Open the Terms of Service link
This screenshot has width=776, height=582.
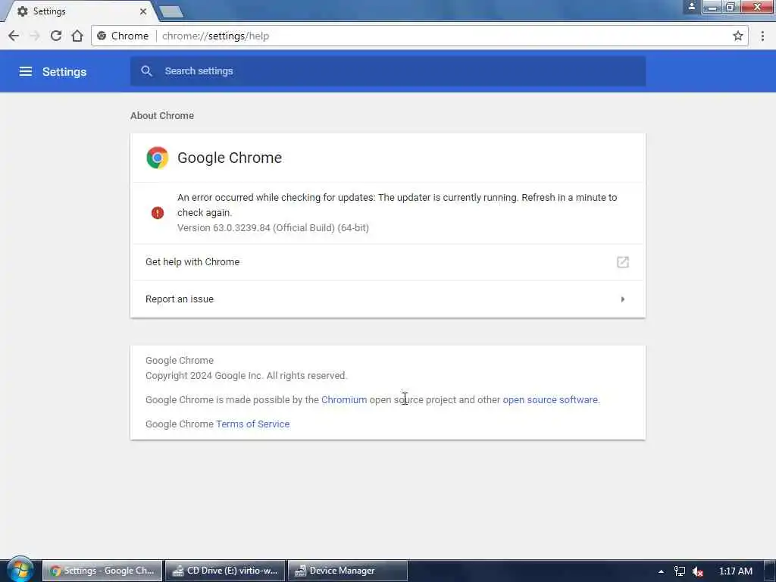point(252,424)
